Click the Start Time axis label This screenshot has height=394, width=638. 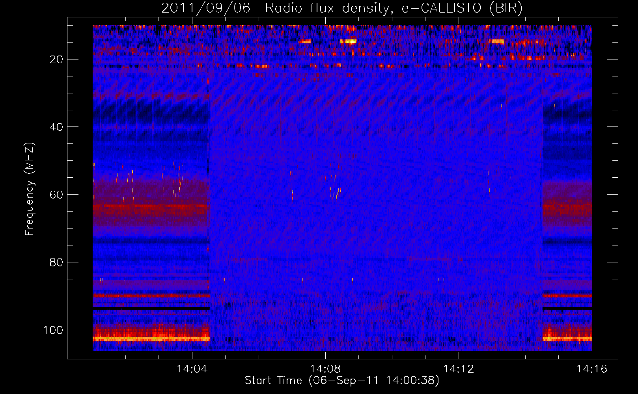point(342,381)
